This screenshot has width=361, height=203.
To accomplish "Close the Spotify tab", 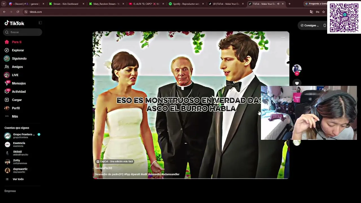I will tap(203, 4).
